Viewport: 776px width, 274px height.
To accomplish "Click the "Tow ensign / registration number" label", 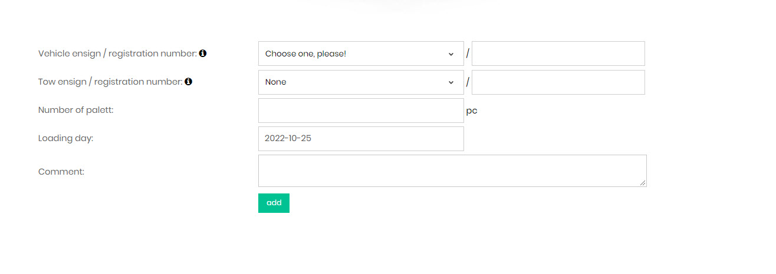I will pyautogui.click(x=110, y=82).
